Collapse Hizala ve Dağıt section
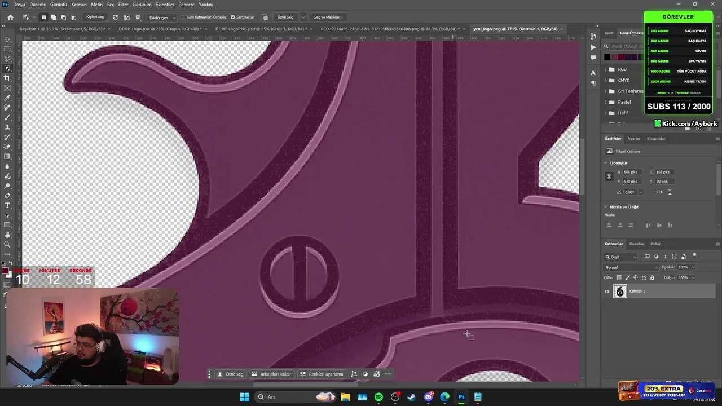The width and height of the screenshot is (722, 406). [606, 207]
